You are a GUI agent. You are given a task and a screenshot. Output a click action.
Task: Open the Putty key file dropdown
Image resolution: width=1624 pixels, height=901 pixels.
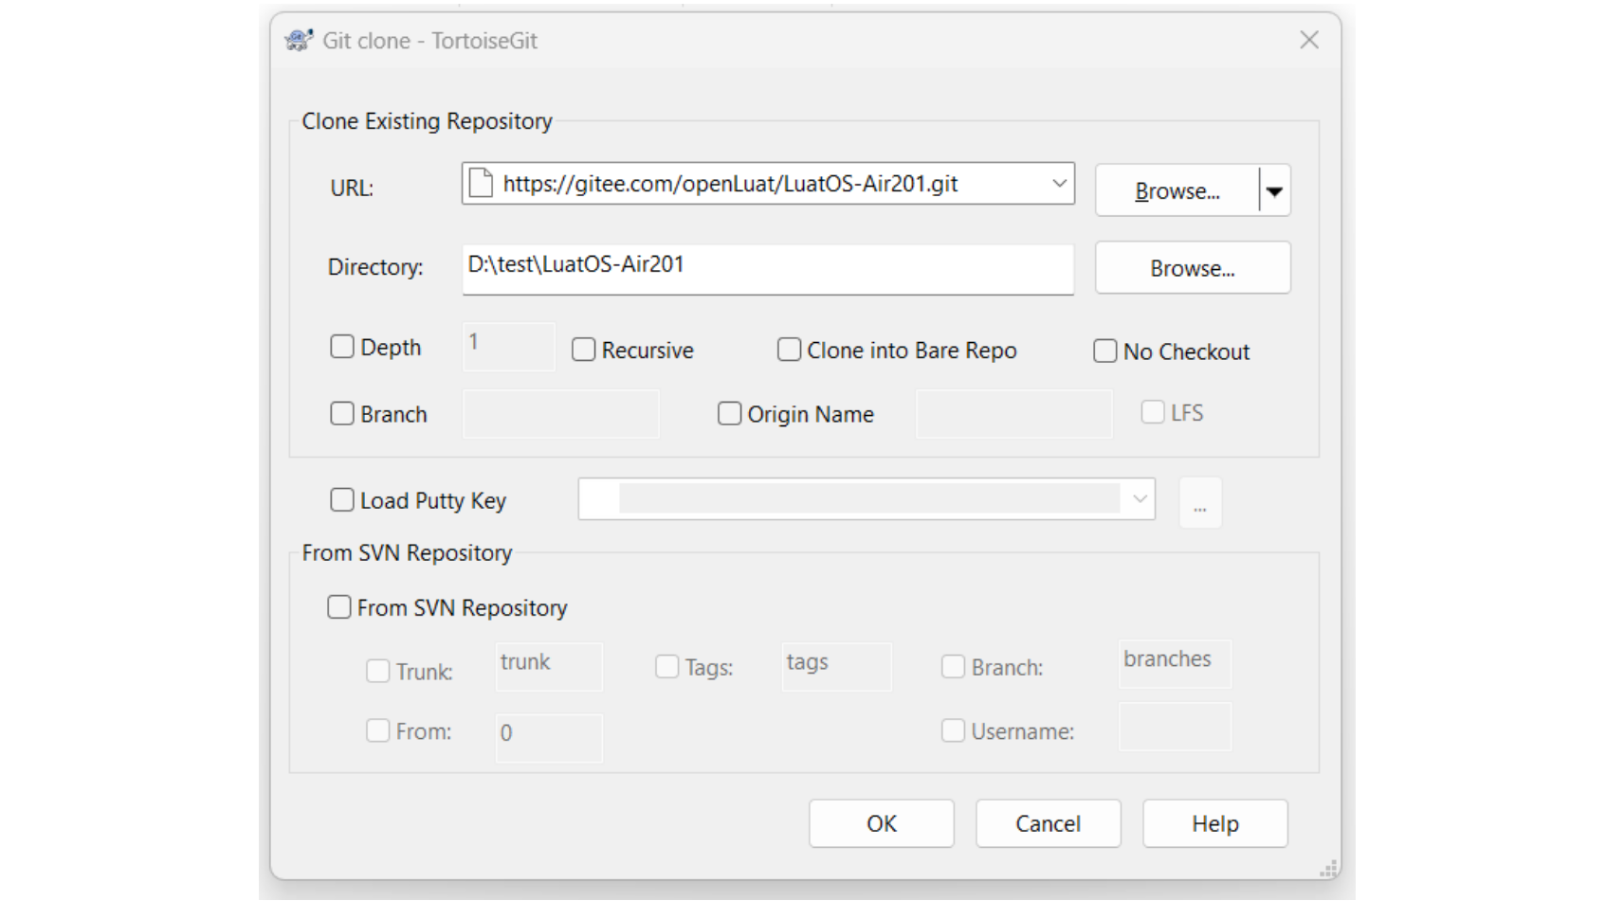point(1140,499)
